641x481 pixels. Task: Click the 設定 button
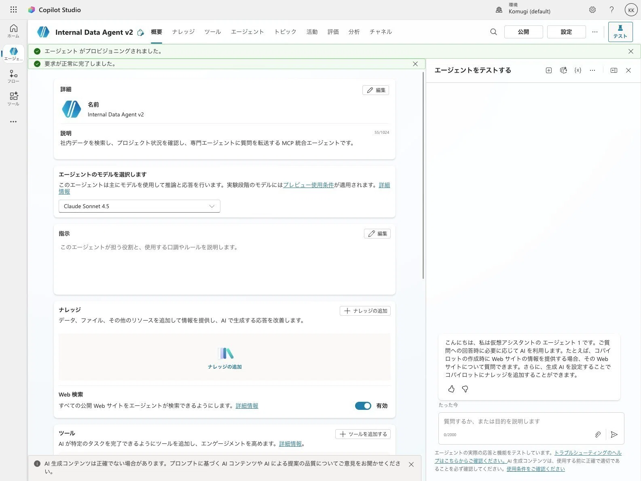(566, 32)
